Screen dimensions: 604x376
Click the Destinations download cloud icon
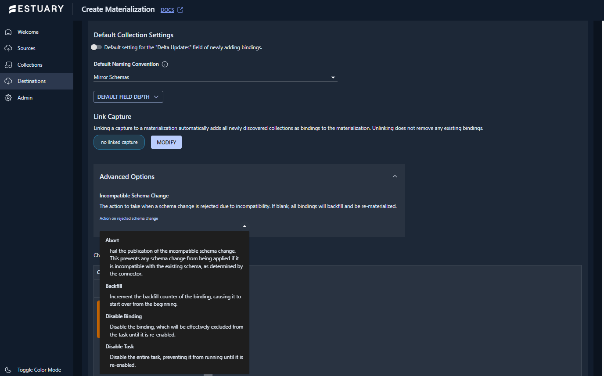[8, 81]
